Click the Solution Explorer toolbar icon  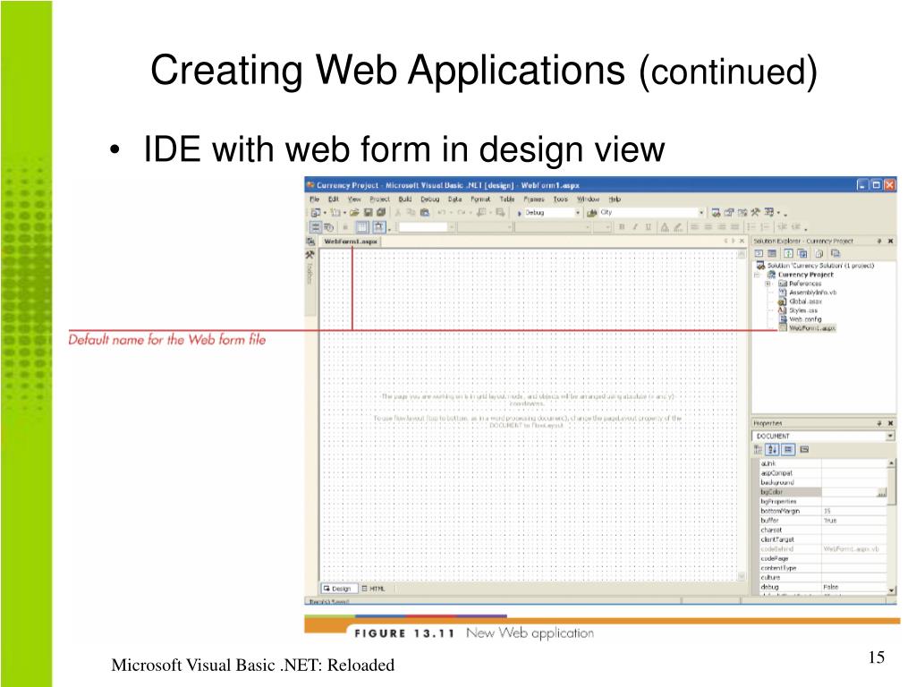click(716, 213)
